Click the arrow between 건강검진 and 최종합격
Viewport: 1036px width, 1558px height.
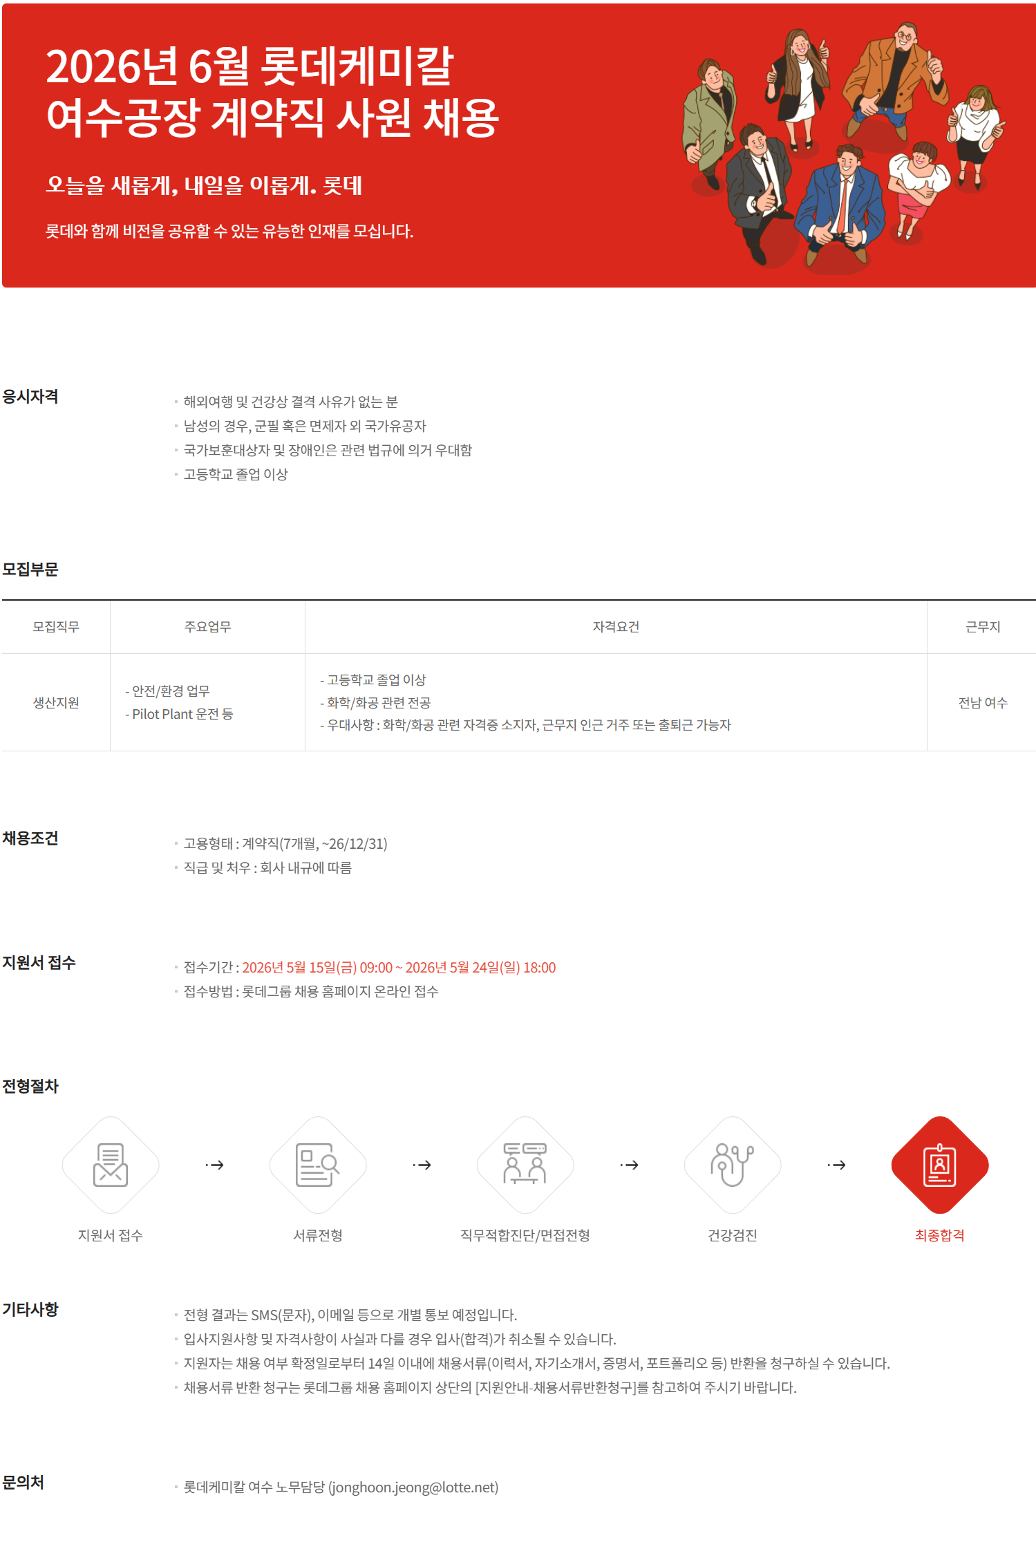pyautogui.click(x=836, y=1165)
